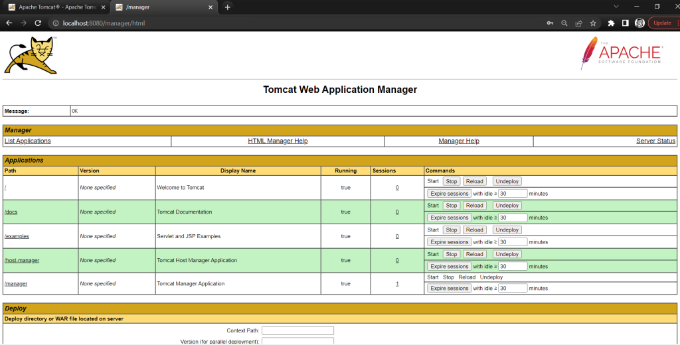
Task: Open the HTML Manager Help link
Action: click(278, 141)
